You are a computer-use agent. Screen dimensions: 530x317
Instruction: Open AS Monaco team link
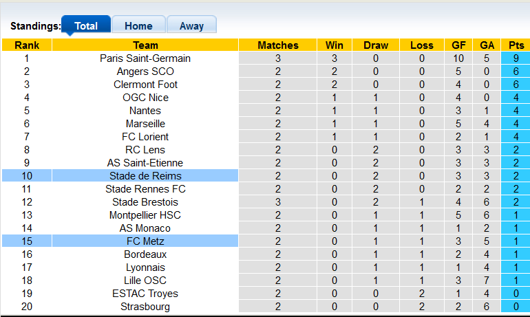145,228
